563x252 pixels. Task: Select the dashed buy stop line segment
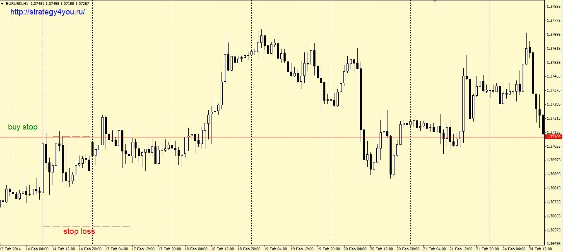pyautogui.click(x=72, y=137)
